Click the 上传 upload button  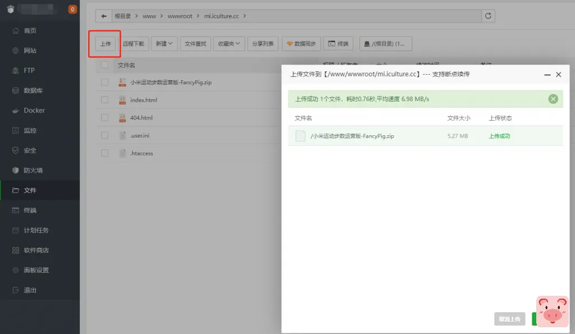(106, 44)
